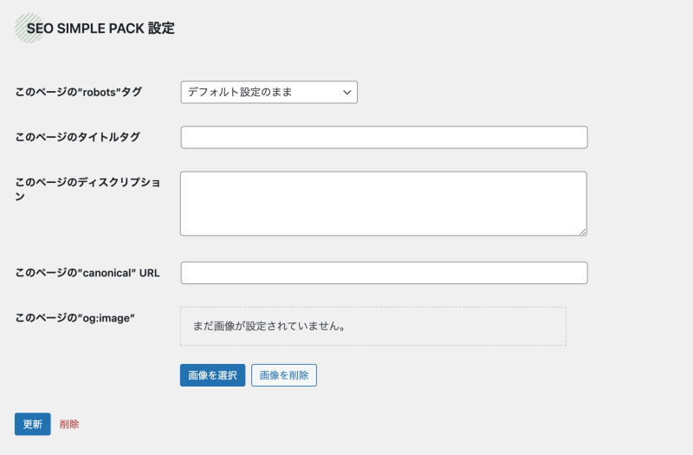Click the red 削除 link
The height and width of the screenshot is (455, 693).
[x=69, y=424]
